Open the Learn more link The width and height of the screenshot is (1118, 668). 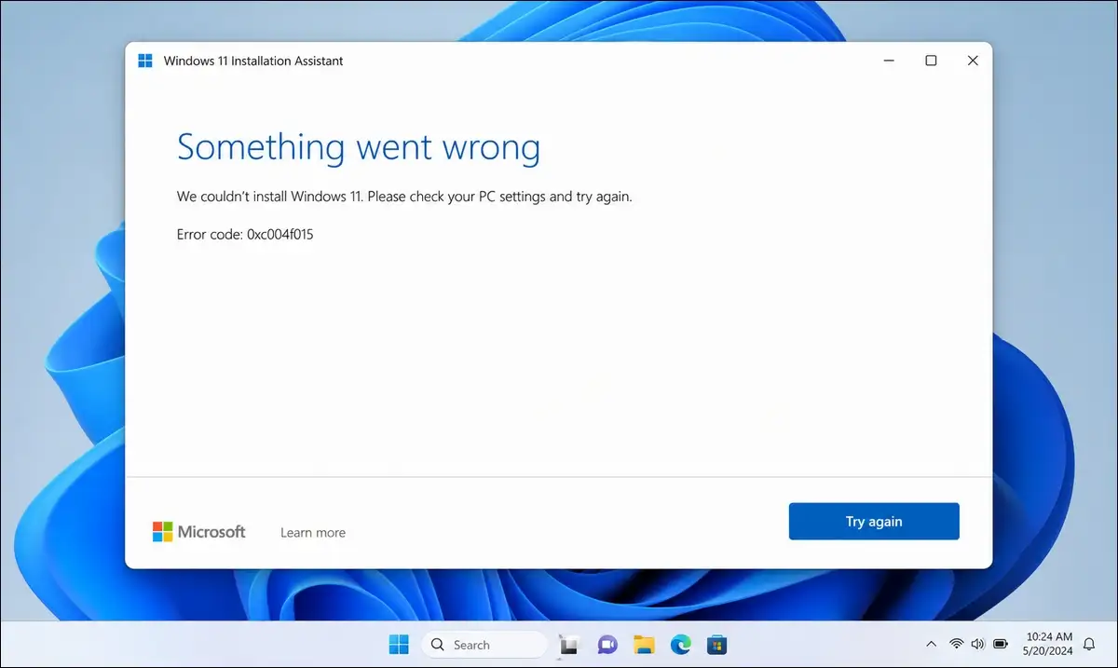[313, 533]
